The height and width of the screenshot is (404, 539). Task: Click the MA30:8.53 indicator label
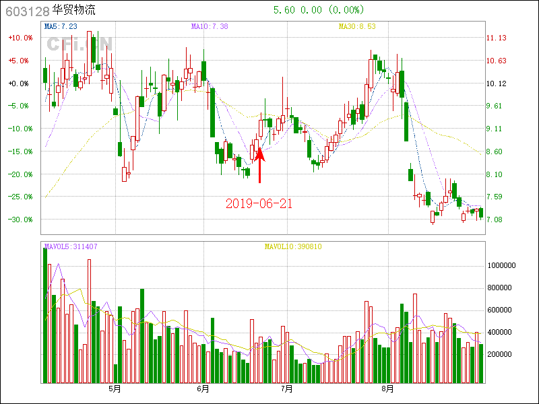(x=357, y=26)
